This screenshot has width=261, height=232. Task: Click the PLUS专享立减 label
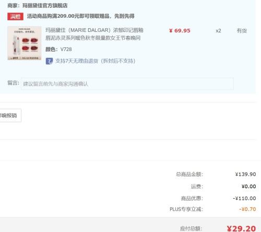point(186,209)
